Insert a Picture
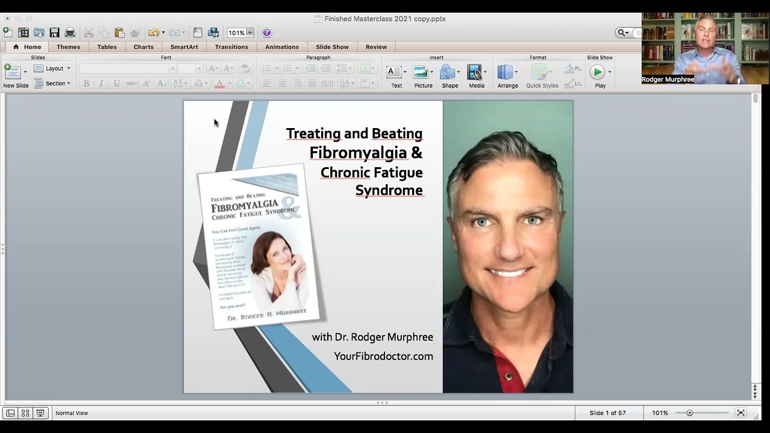The width and height of the screenshot is (770, 433). pyautogui.click(x=423, y=76)
